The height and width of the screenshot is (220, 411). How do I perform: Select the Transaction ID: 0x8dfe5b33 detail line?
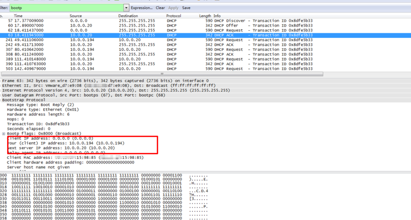pyautogui.click(x=38, y=124)
